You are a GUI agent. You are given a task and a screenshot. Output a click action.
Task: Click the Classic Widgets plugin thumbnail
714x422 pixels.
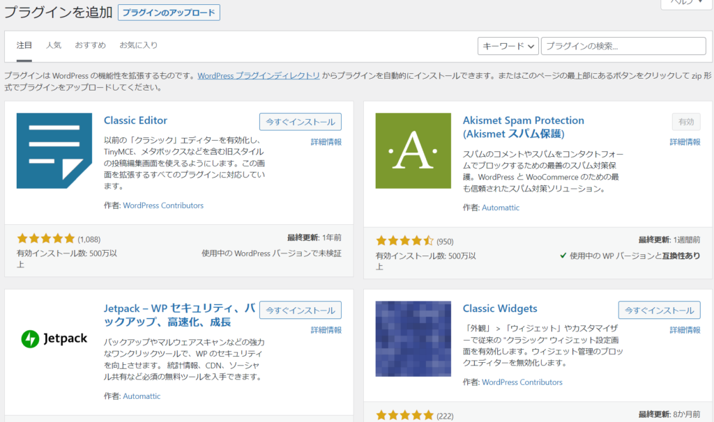(413, 338)
